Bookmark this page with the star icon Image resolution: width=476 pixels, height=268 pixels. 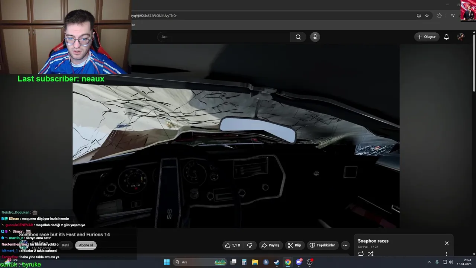point(427,16)
